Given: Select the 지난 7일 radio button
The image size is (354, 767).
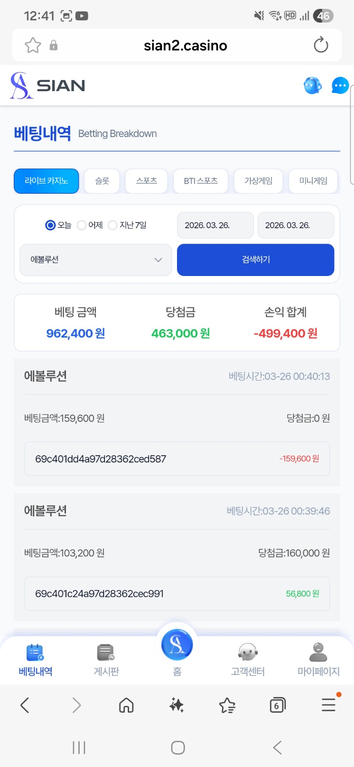Looking at the screenshot, I should coord(113,225).
